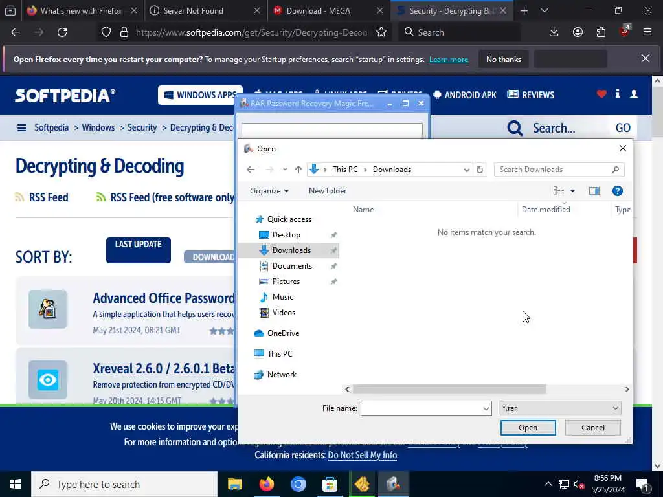Open the Xreveal app thumbnail
The width and height of the screenshot is (663, 497).
click(x=48, y=379)
